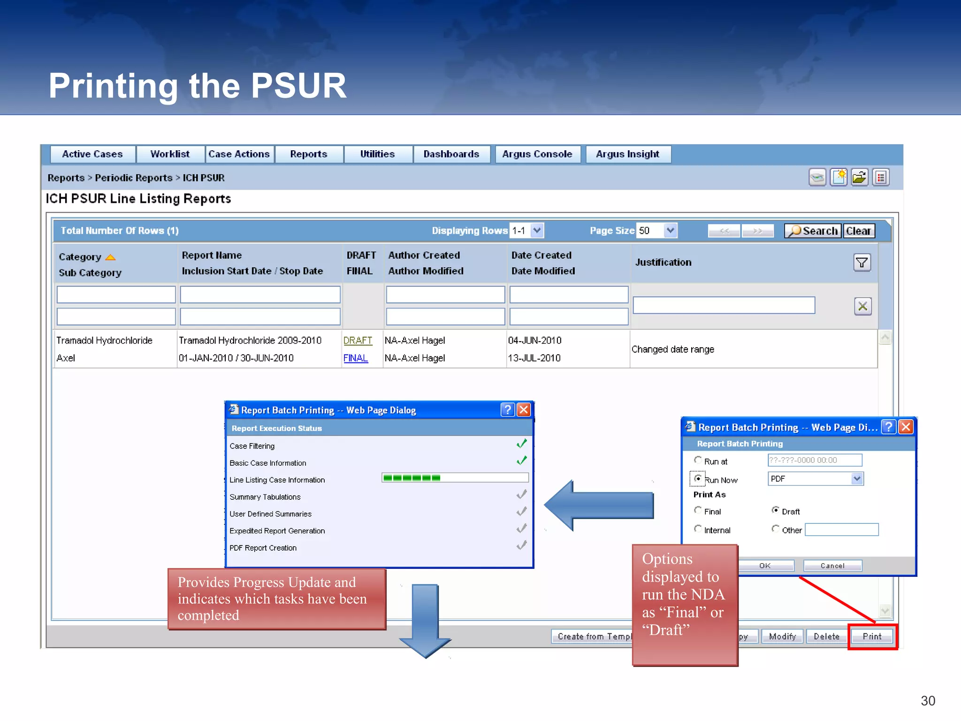Click the Delete button
Image resolution: width=961 pixels, height=721 pixels.
[826, 637]
